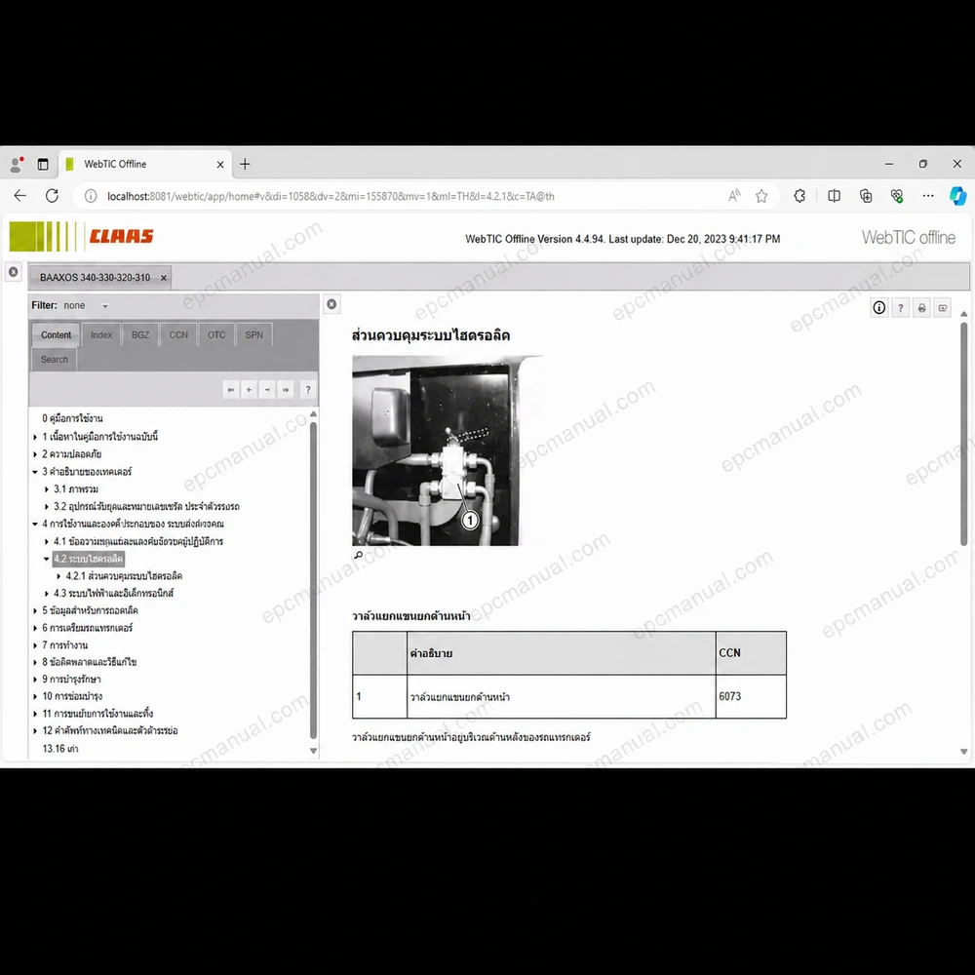The width and height of the screenshot is (975, 975).
Task: Close the BAAXOS 340-330-320-310 document tab
Action: click(x=164, y=278)
